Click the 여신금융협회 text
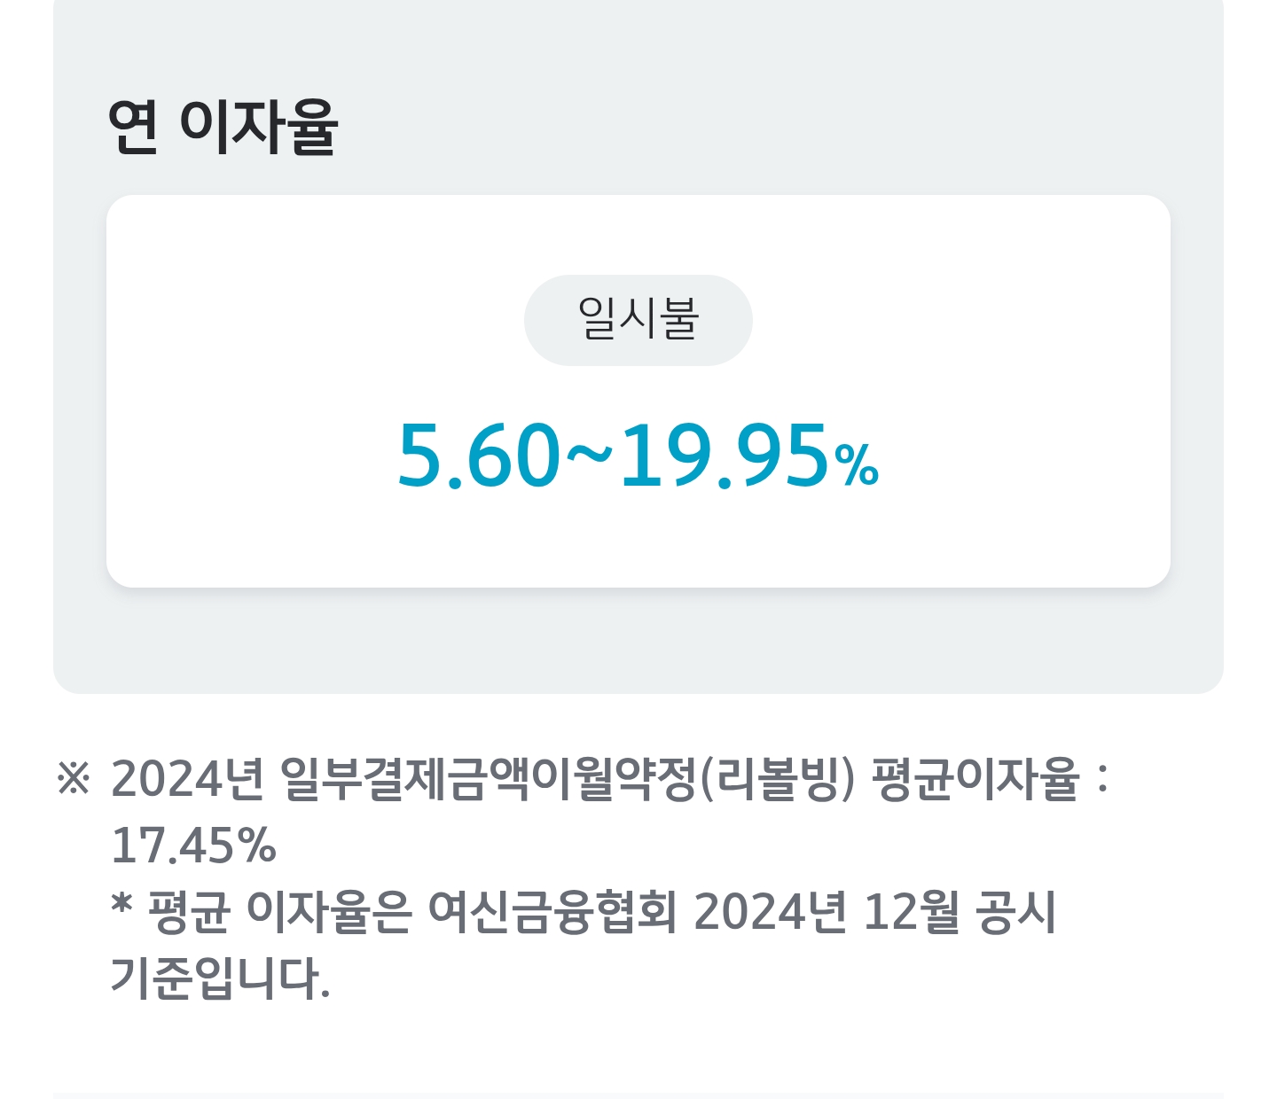The width and height of the screenshot is (1277, 1099). click(552, 912)
